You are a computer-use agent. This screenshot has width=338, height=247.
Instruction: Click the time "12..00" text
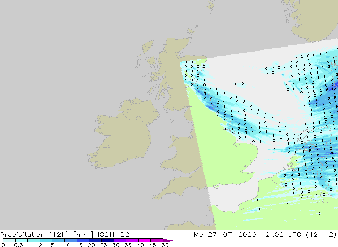point(272,234)
